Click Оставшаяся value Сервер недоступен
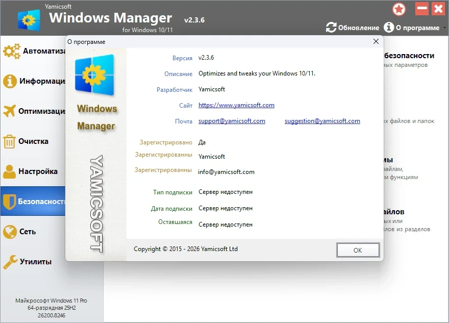 click(226, 225)
